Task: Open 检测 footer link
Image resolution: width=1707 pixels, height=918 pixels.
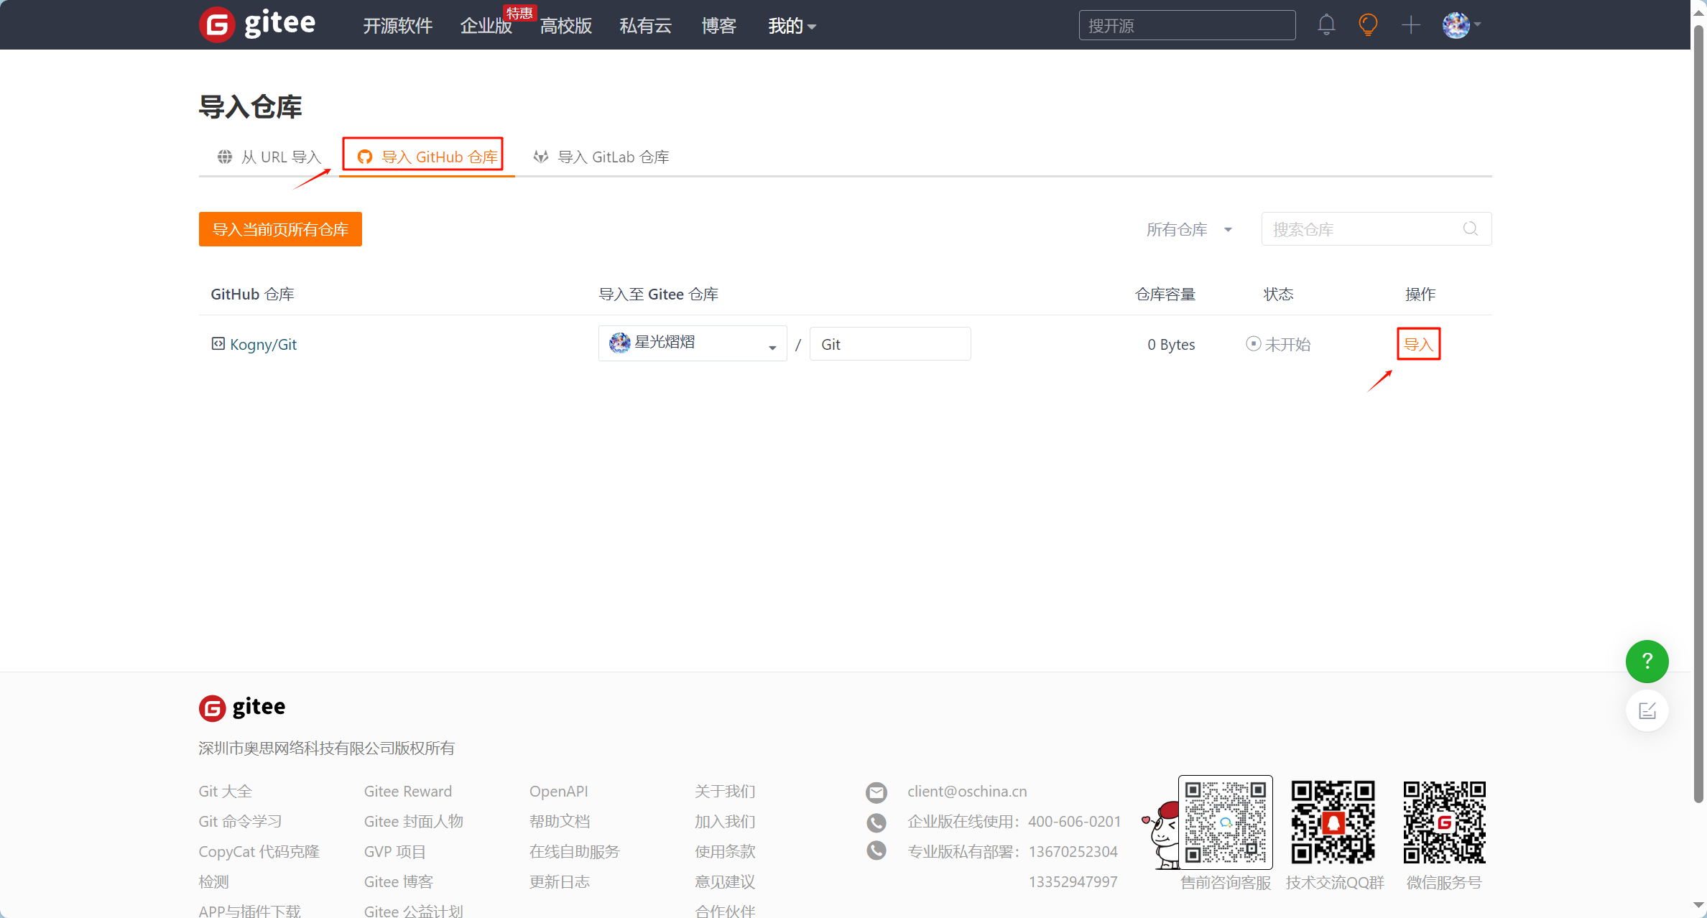Action: (x=213, y=881)
